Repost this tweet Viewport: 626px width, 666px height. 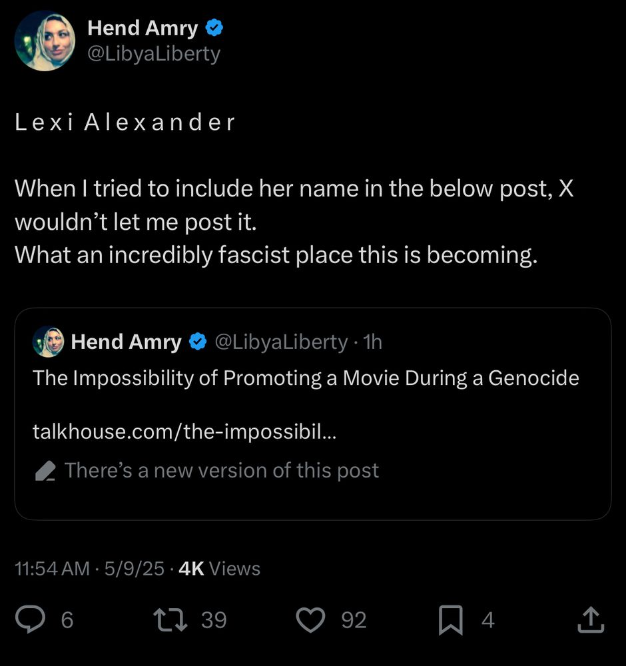[170, 619]
